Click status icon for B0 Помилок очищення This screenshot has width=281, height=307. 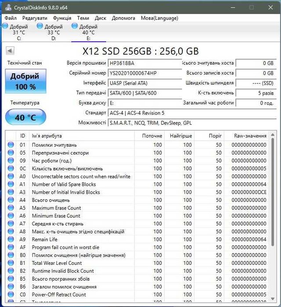11,255
